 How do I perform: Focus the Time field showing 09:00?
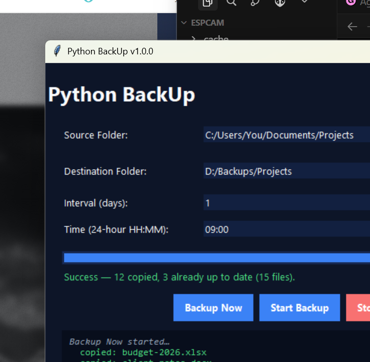[287, 229]
